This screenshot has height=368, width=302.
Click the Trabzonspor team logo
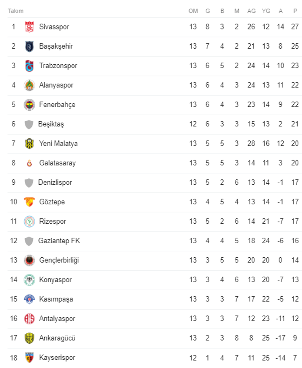click(29, 66)
